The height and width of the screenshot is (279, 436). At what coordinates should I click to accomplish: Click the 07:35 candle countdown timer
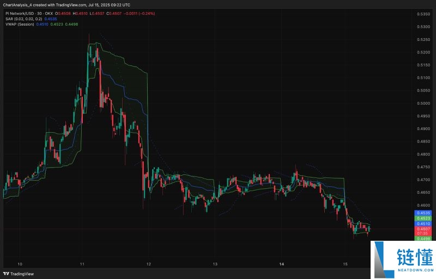click(423, 233)
